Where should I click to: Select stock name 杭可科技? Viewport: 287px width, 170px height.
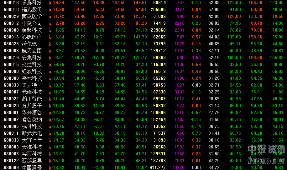pyautogui.click(x=32, y=126)
